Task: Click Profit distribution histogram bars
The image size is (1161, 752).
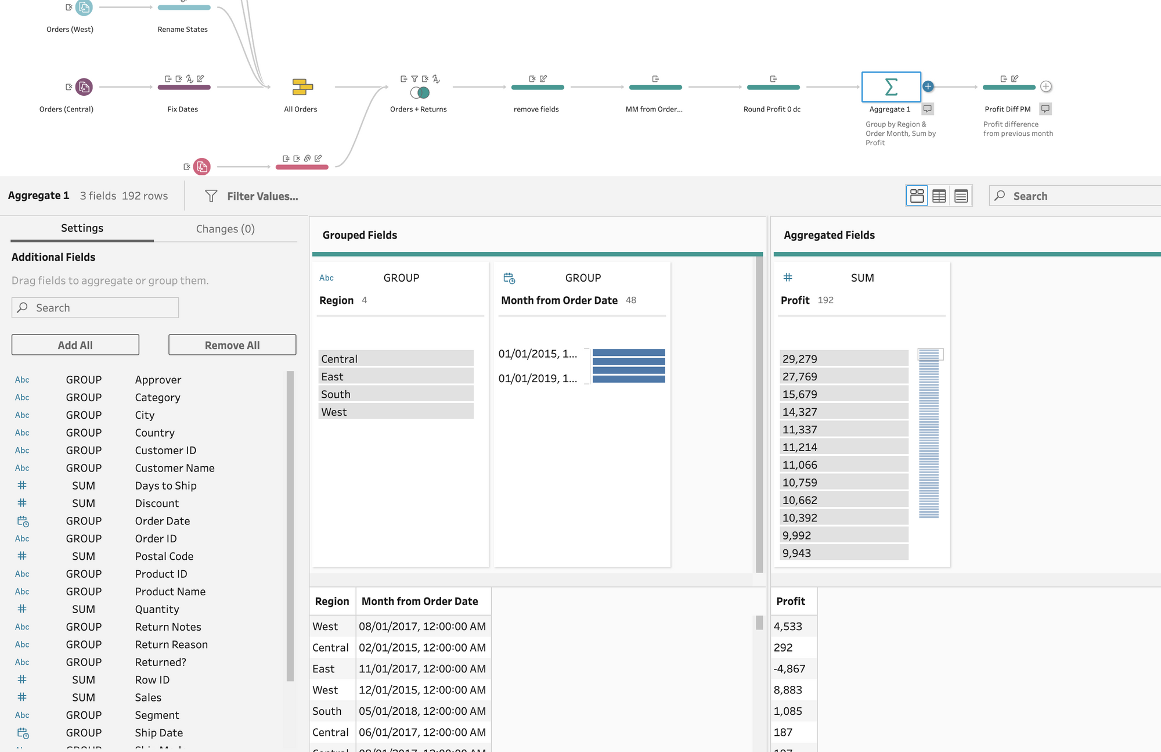Action: [929, 433]
